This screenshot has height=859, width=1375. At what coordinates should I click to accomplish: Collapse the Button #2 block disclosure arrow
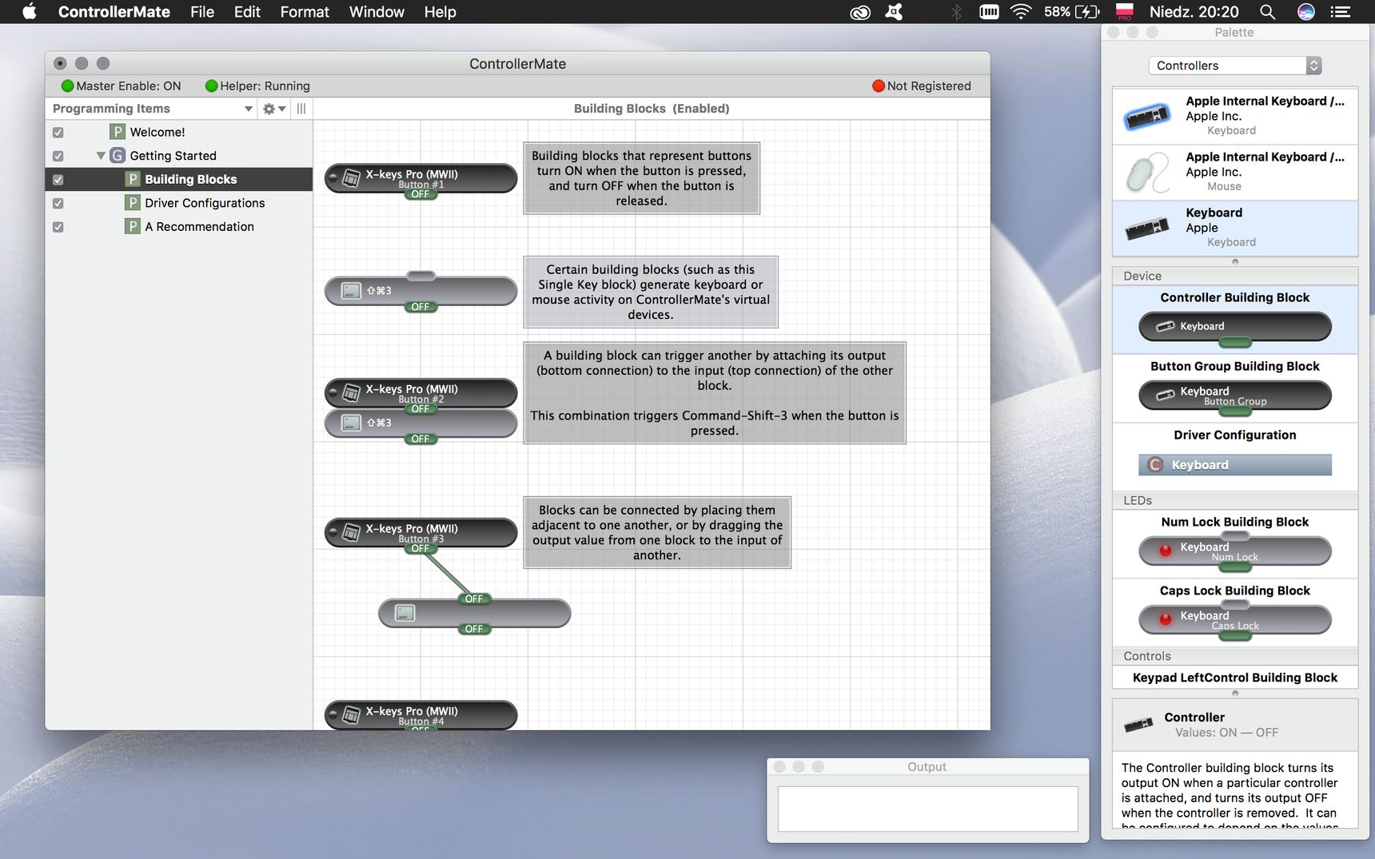[x=333, y=393]
